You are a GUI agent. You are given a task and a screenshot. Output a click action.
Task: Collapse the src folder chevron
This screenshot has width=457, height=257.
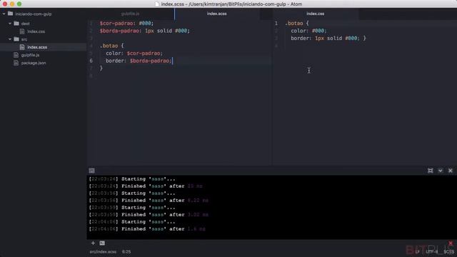coord(10,39)
